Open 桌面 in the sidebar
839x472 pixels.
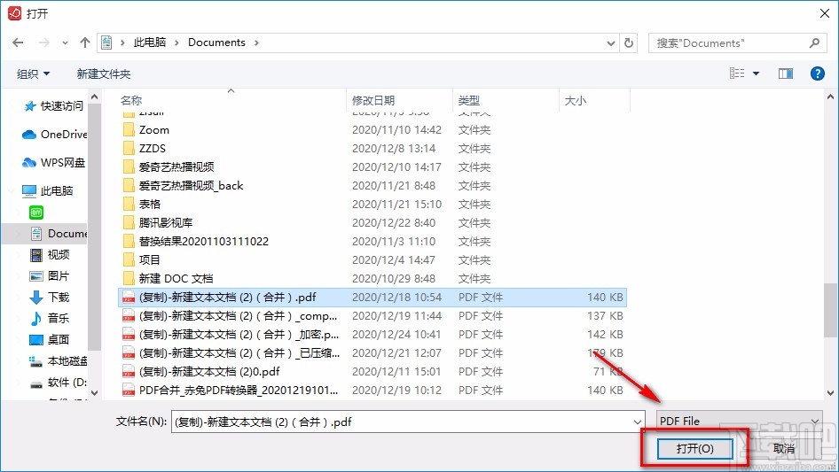50,340
